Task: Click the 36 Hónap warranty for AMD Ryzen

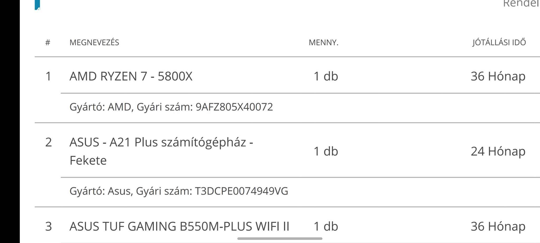Action: (498, 76)
